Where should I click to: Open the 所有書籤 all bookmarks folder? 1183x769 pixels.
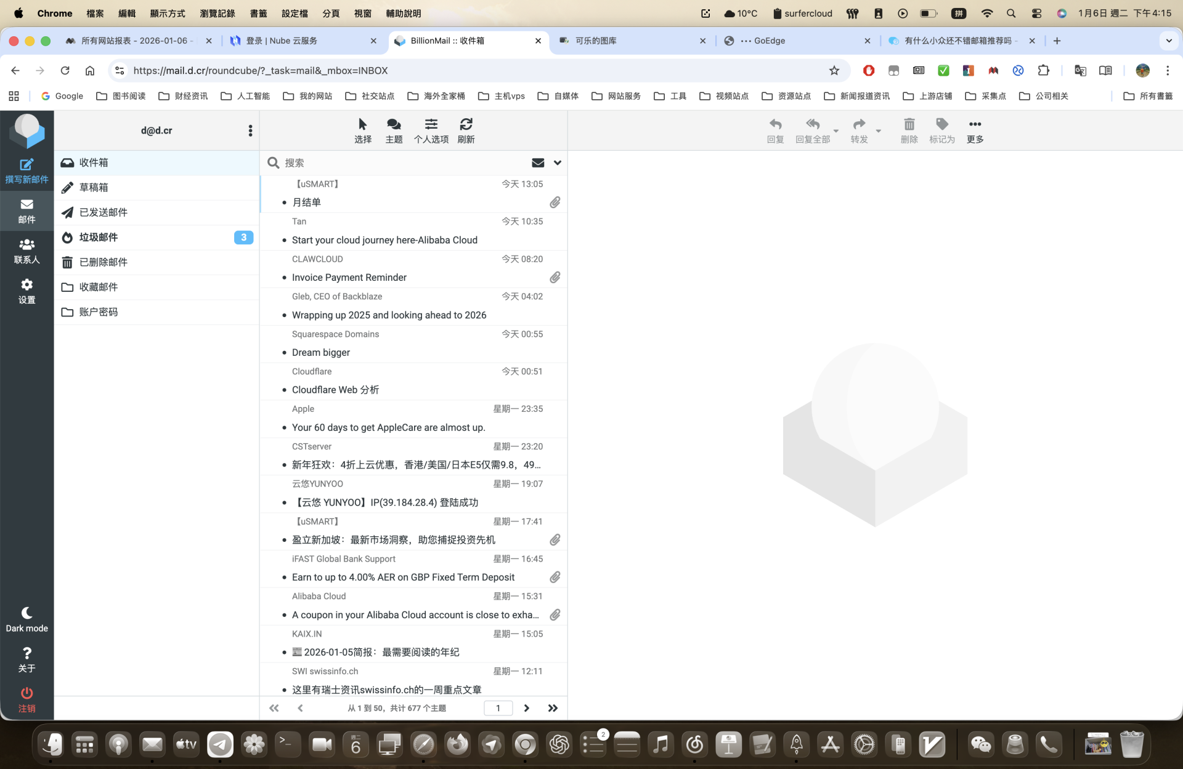pyautogui.click(x=1148, y=96)
